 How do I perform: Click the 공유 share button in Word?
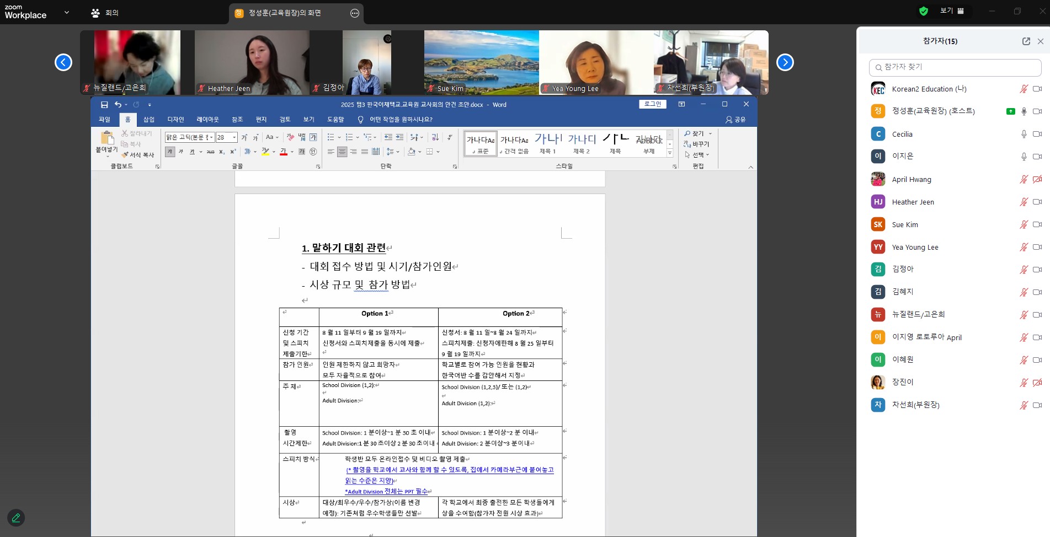(x=735, y=120)
